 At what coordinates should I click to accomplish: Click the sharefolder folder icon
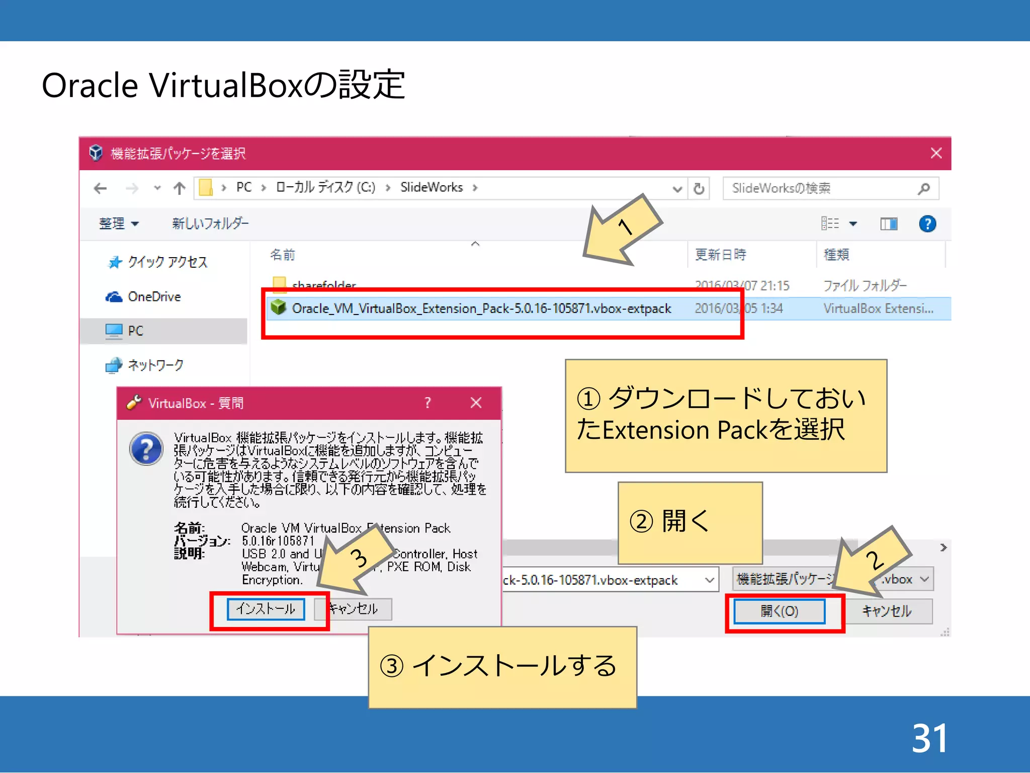(279, 284)
